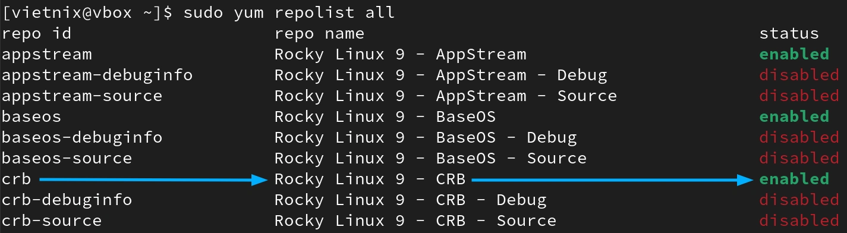The height and width of the screenshot is (233, 847).
Task: Click the 'appstream' repo id text
Action: (x=47, y=55)
